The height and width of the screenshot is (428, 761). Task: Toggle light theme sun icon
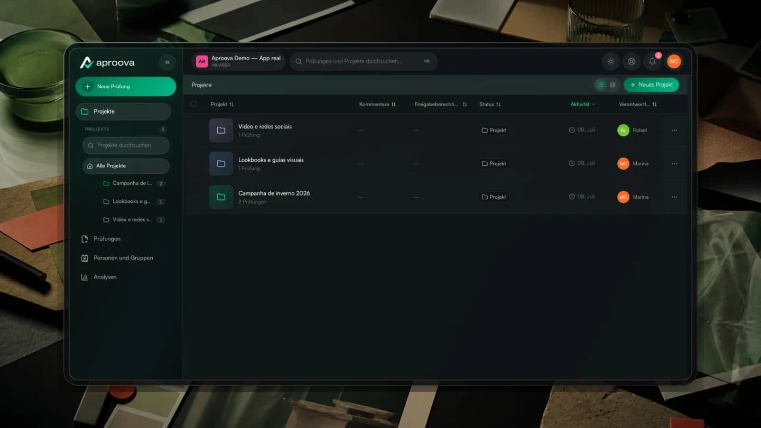click(611, 61)
